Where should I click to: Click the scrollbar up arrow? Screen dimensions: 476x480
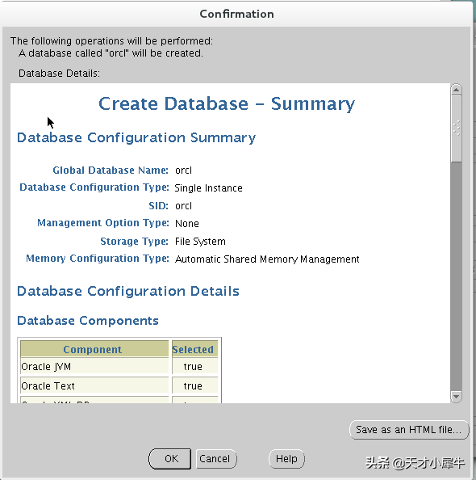(x=456, y=90)
